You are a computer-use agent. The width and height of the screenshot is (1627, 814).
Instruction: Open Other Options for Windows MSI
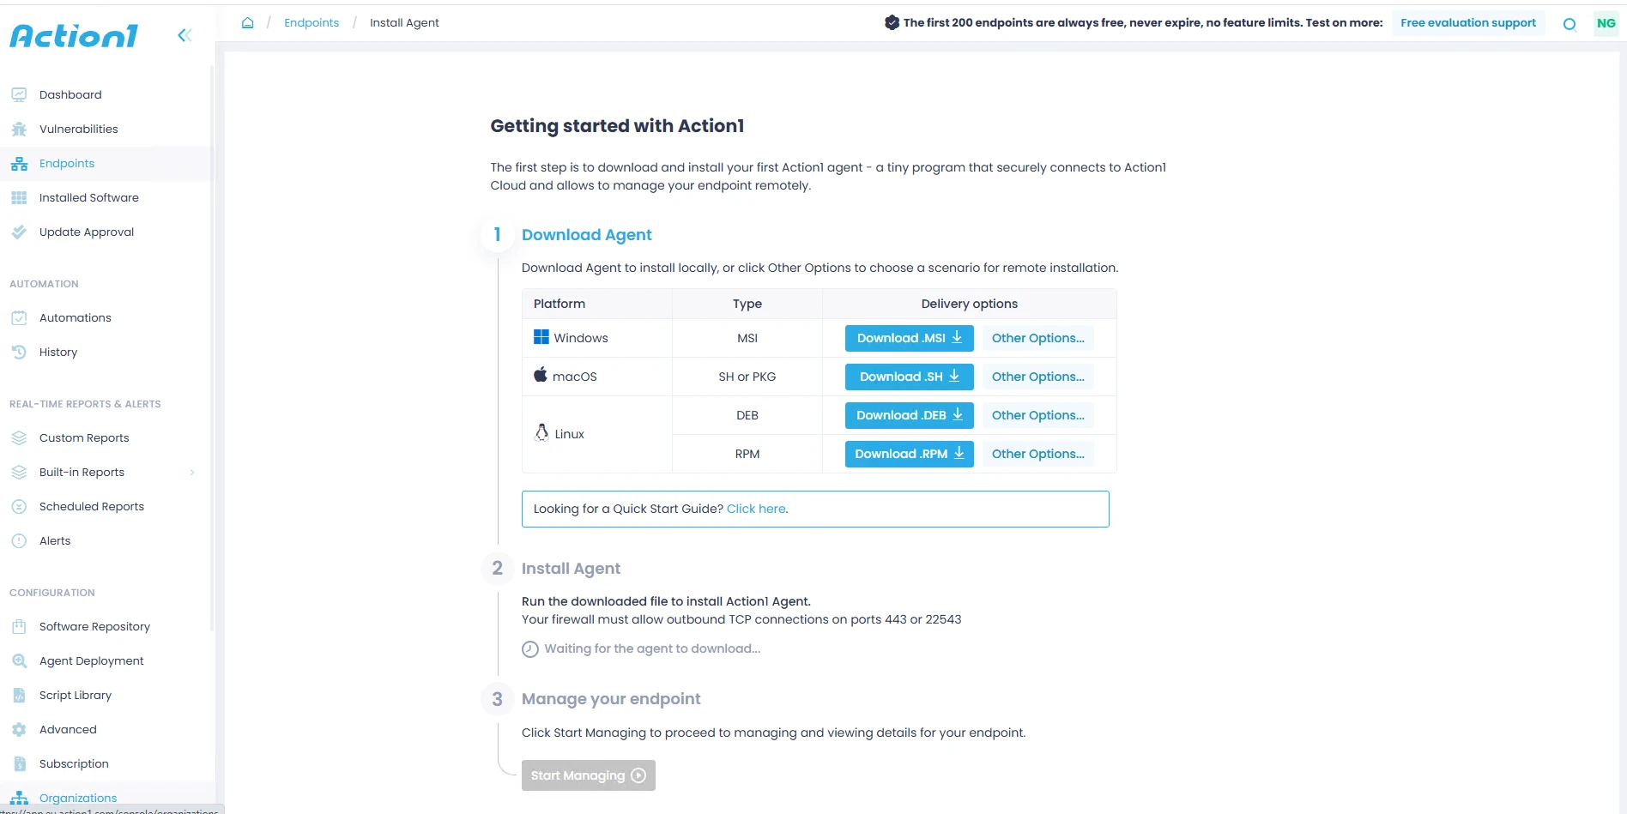1038,338
